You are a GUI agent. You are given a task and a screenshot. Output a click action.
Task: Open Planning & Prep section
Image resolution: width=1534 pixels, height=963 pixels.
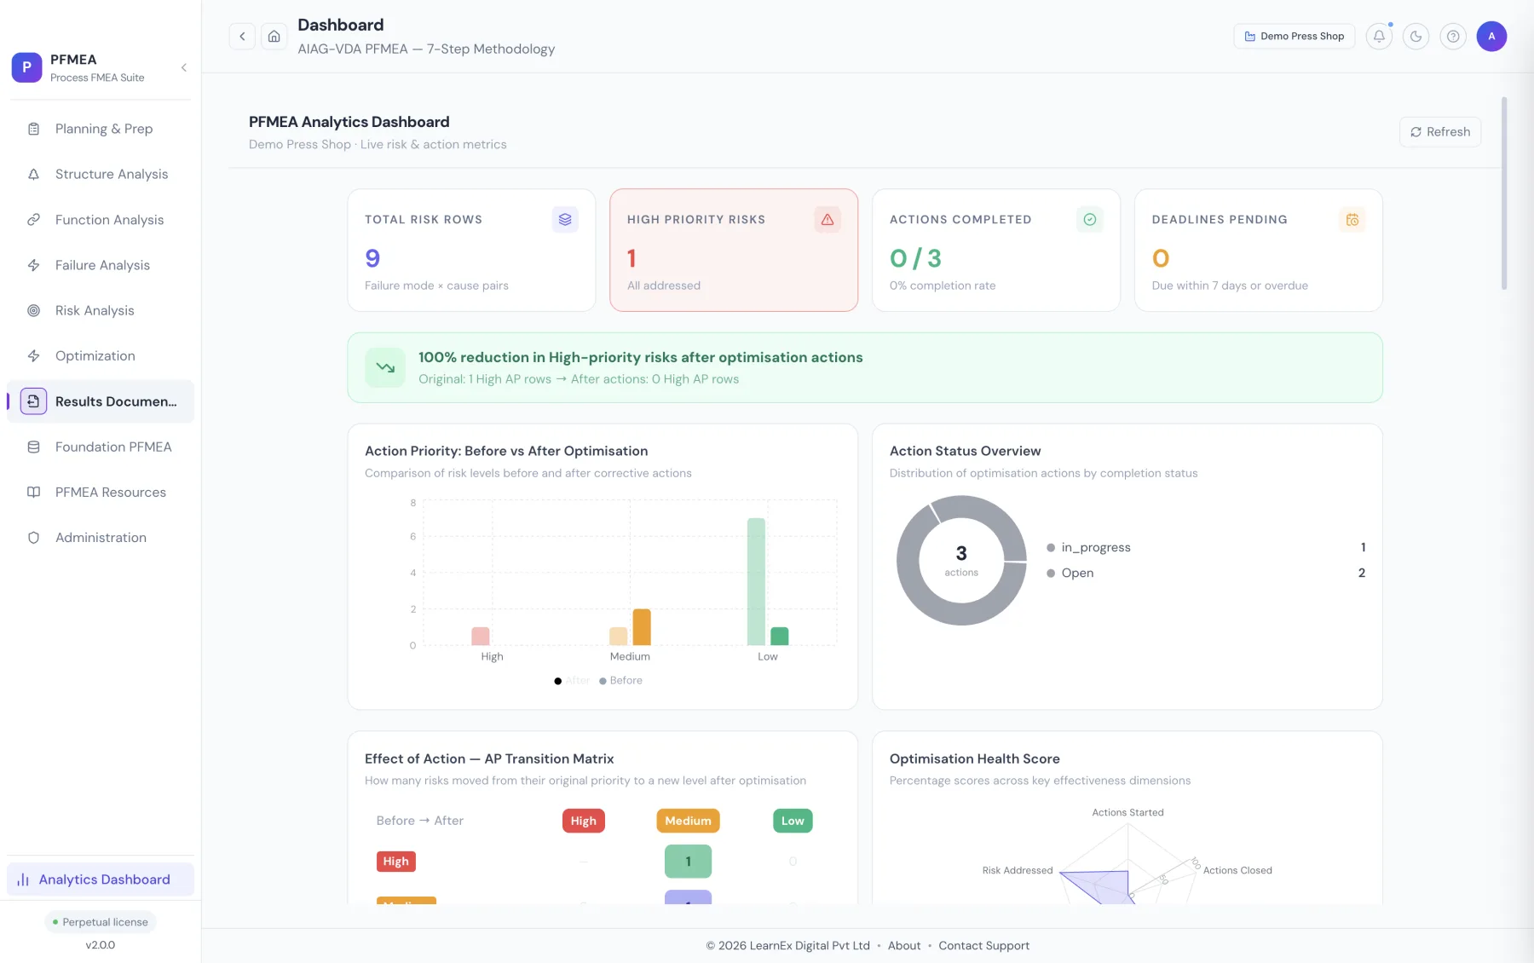(x=101, y=129)
